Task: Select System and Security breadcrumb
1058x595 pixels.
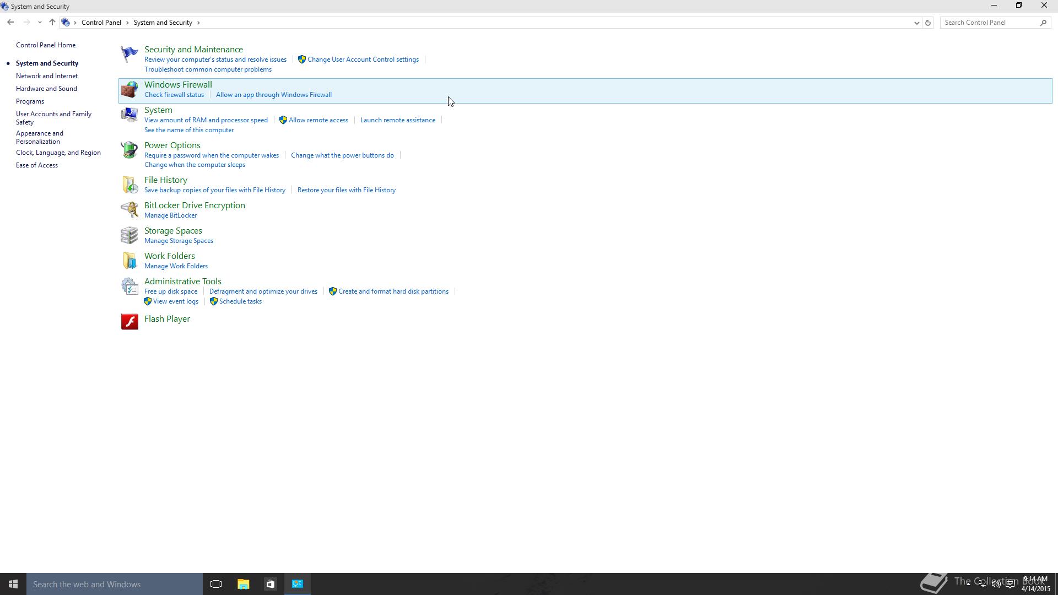Action: click(163, 23)
